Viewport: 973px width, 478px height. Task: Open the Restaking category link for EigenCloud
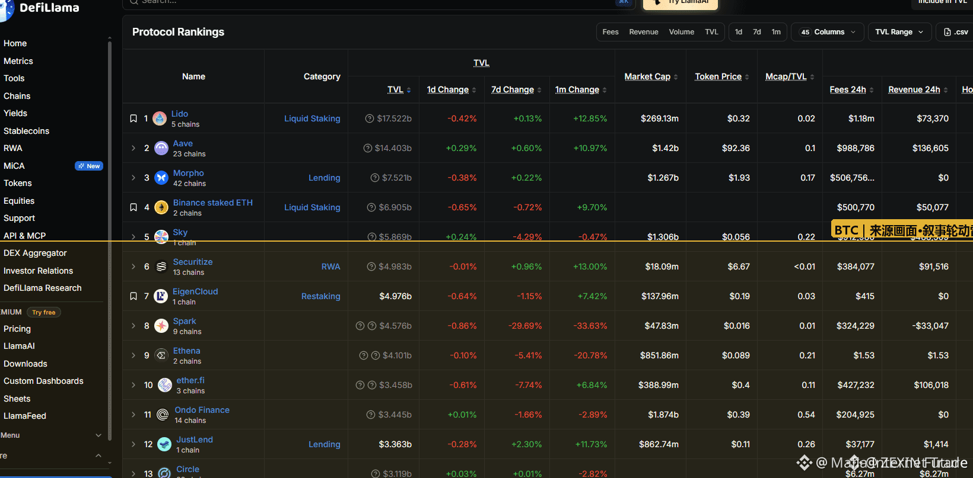(321, 296)
